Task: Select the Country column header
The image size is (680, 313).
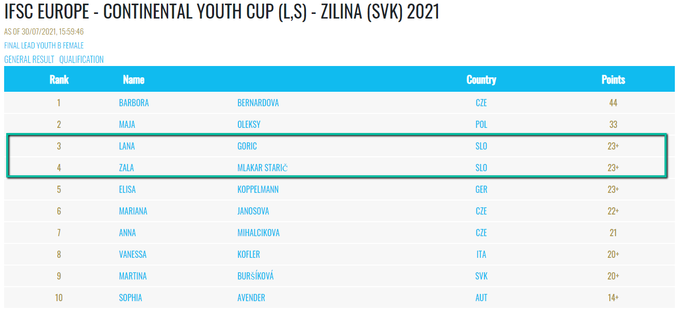Action: pyautogui.click(x=481, y=79)
